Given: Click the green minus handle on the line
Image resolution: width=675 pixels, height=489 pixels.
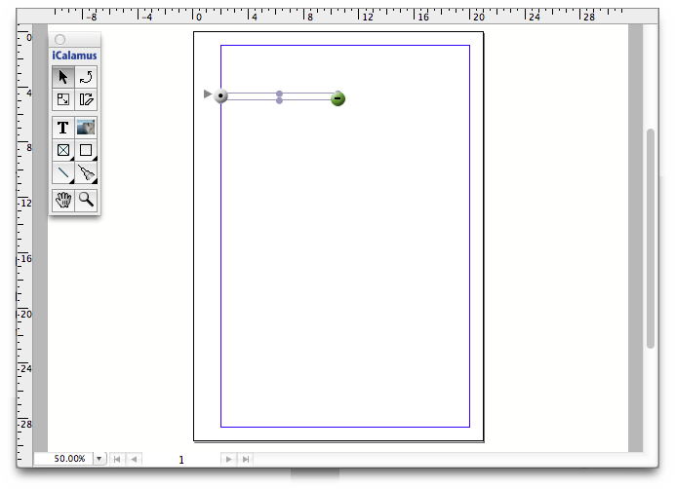Looking at the screenshot, I should tap(337, 98).
